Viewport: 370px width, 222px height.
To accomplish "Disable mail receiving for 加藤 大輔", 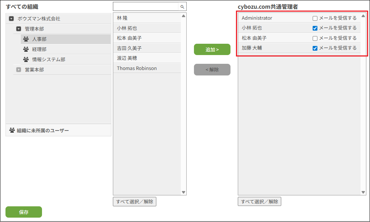I will pyautogui.click(x=315, y=48).
